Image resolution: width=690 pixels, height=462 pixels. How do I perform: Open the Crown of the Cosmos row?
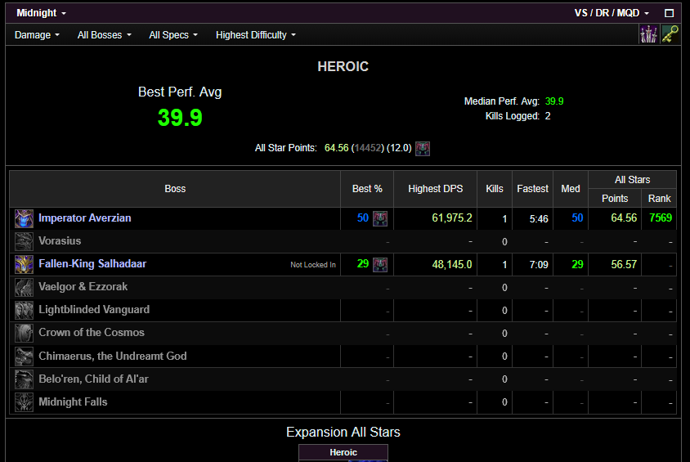[x=343, y=333]
